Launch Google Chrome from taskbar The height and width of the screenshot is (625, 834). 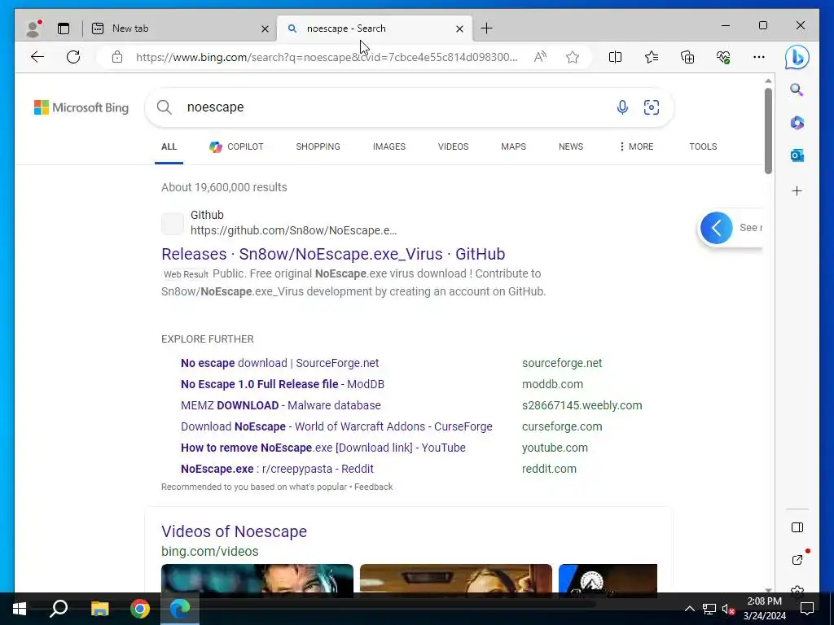point(140,609)
